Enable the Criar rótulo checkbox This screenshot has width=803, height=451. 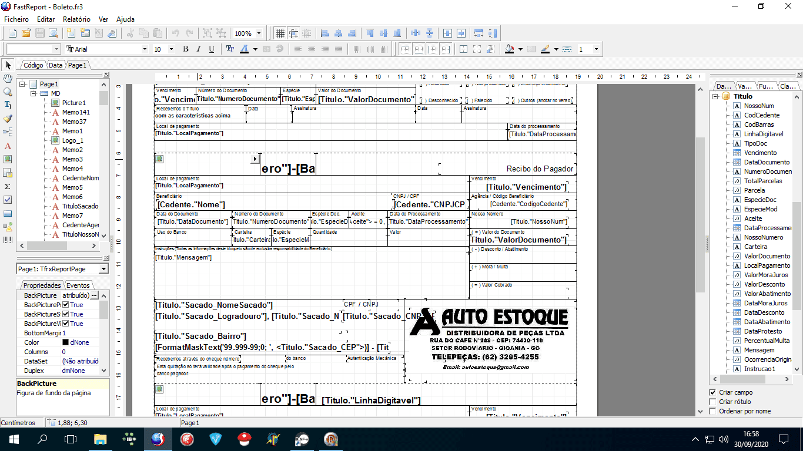click(713, 402)
